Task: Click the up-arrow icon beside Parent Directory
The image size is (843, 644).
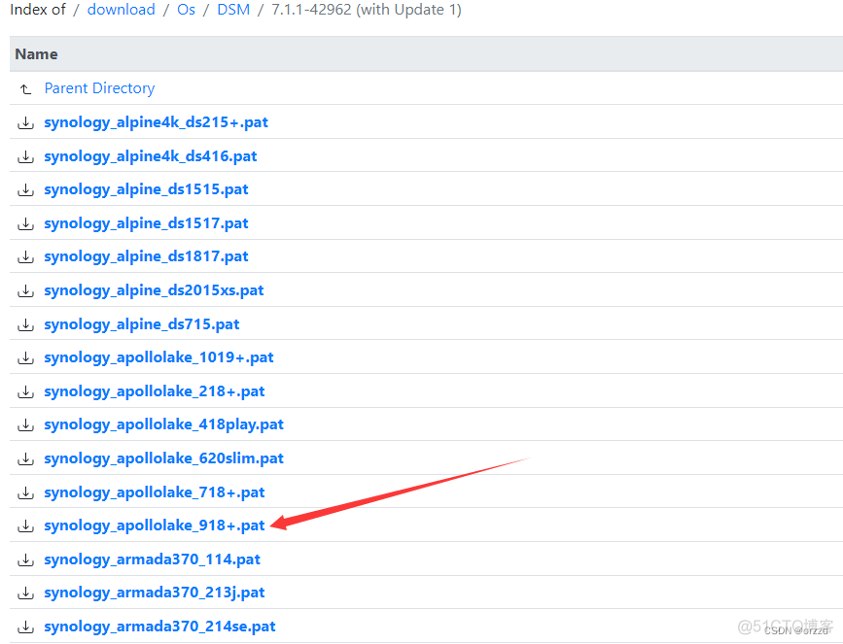Action: [26, 88]
